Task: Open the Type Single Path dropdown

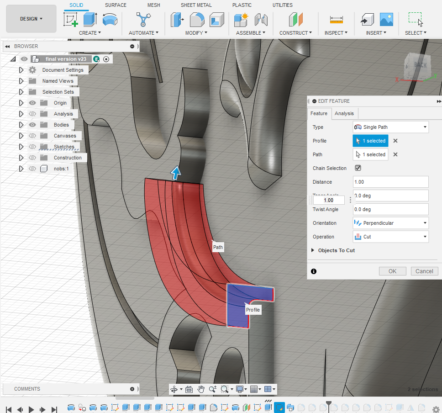Action: pos(391,127)
